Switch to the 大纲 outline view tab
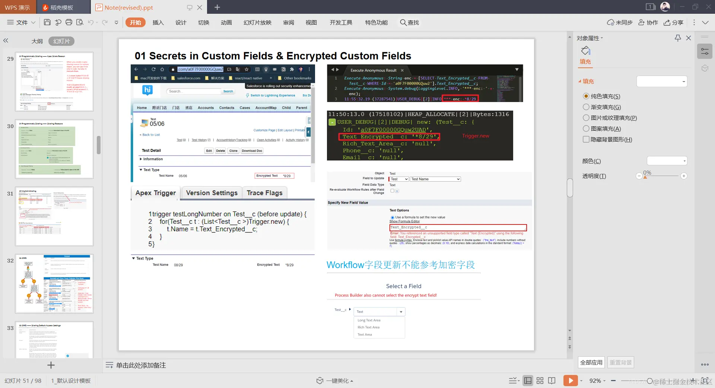The height and width of the screenshot is (388, 715). (37, 41)
